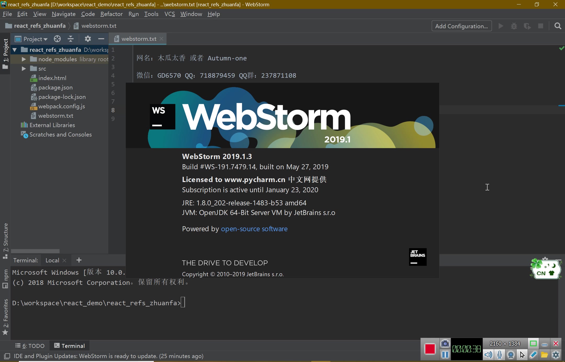Viewport: 565px width, 362px height.
Task: Toggle the recorder speaker sound icon
Action: pyautogui.click(x=488, y=355)
